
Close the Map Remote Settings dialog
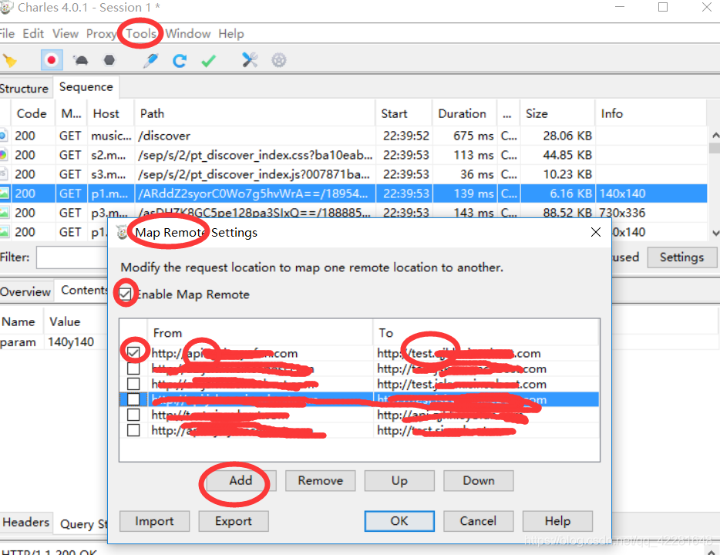point(596,232)
